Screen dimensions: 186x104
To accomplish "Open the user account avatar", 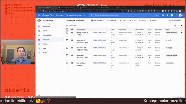I will [180, 15].
